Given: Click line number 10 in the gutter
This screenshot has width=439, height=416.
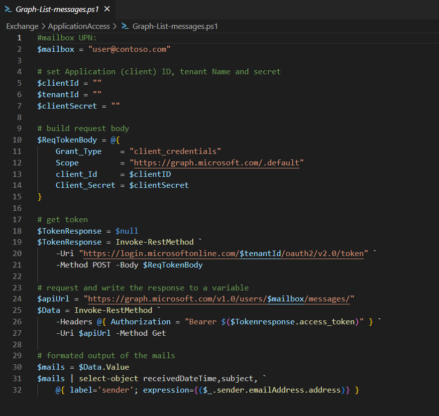Looking at the screenshot, I should [x=19, y=140].
